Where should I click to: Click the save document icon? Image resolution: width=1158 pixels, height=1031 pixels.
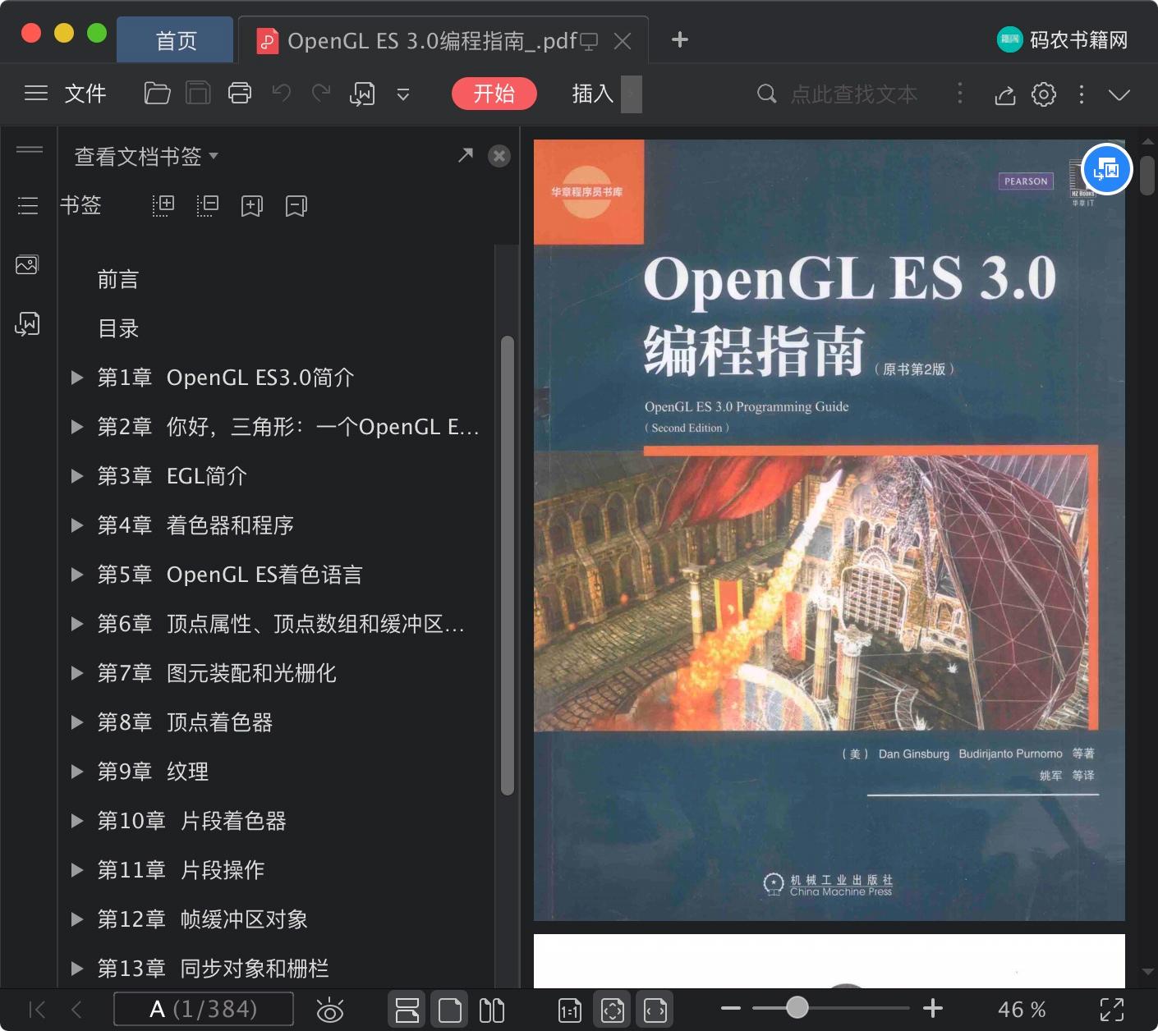[x=198, y=94]
